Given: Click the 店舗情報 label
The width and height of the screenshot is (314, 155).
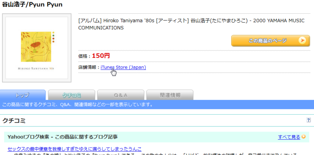Looking at the screenshot, I should (89, 67).
